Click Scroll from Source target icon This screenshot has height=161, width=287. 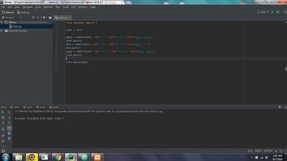33,17
